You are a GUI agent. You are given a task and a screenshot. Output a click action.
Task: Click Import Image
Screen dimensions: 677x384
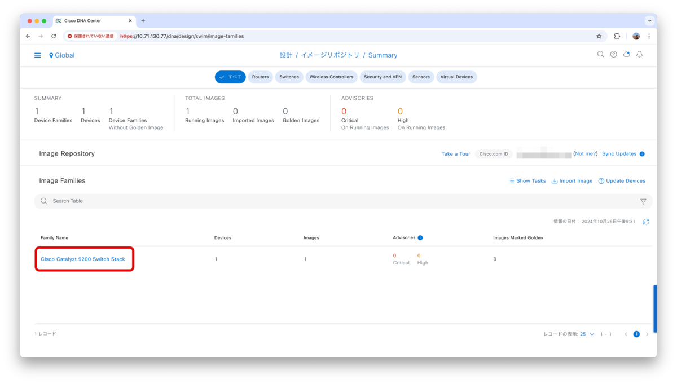click(572, 181)
